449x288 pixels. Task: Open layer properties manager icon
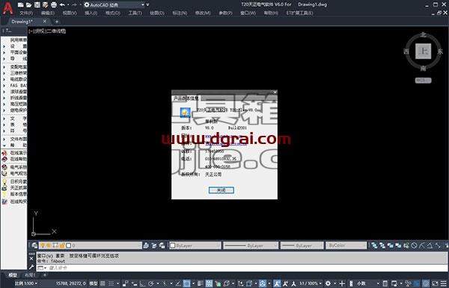(x=34, y=245)
